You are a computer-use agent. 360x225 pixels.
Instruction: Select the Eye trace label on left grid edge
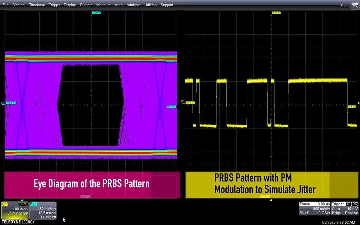click(3, 103)
